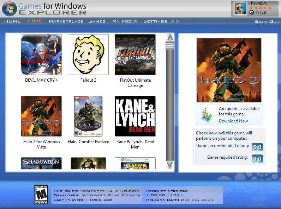Select the Kane & Lynch Dead Men cover
The height and width of the screenshot is (209, 281).
pos(135,116)
